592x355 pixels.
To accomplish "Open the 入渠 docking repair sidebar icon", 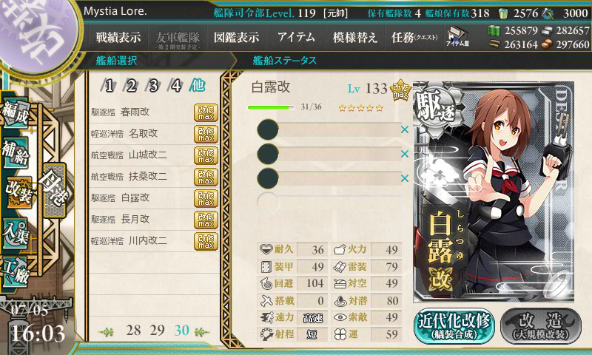I will 16,234.
